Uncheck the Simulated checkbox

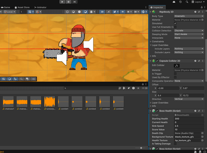tap(175, 23)
